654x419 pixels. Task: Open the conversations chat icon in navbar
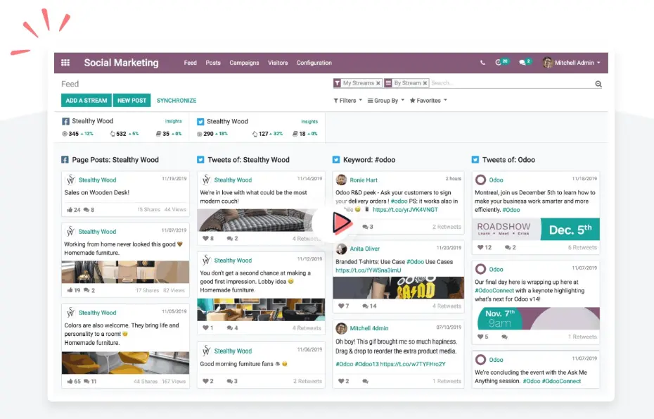click(525, 62)
